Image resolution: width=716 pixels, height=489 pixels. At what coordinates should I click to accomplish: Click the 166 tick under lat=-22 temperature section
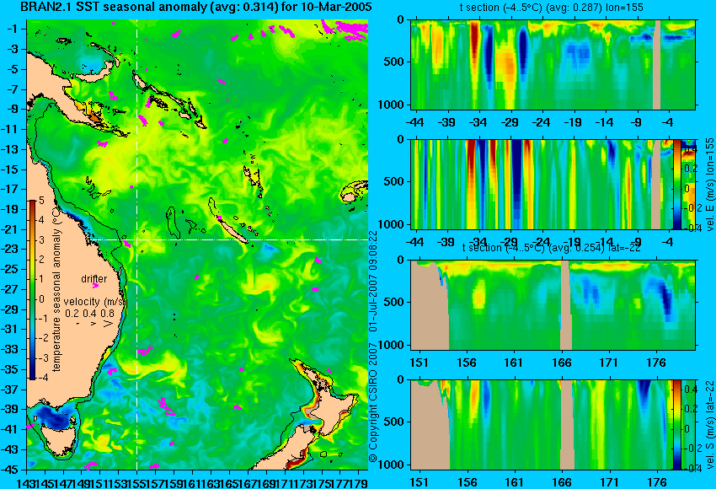pos(561,362)
